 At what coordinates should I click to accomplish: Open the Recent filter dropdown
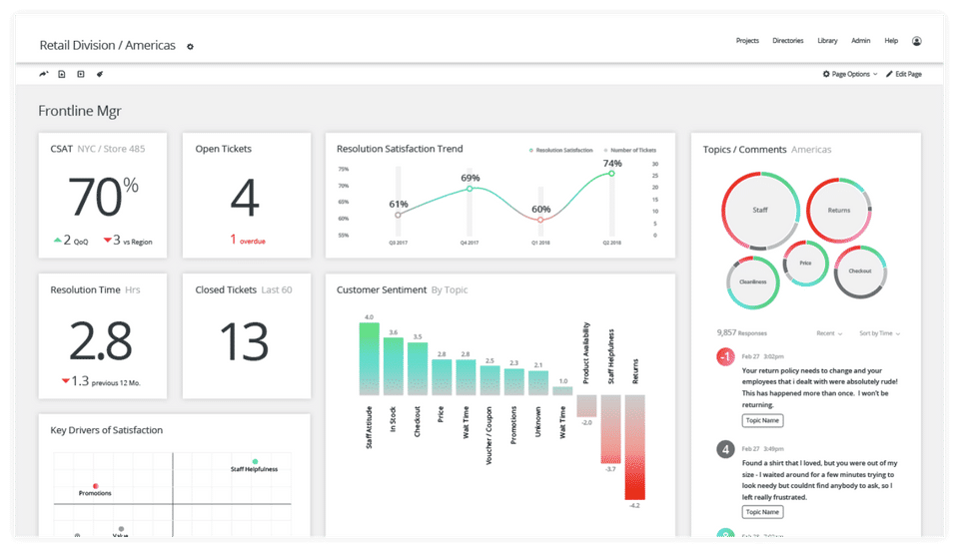click(829, 333)
